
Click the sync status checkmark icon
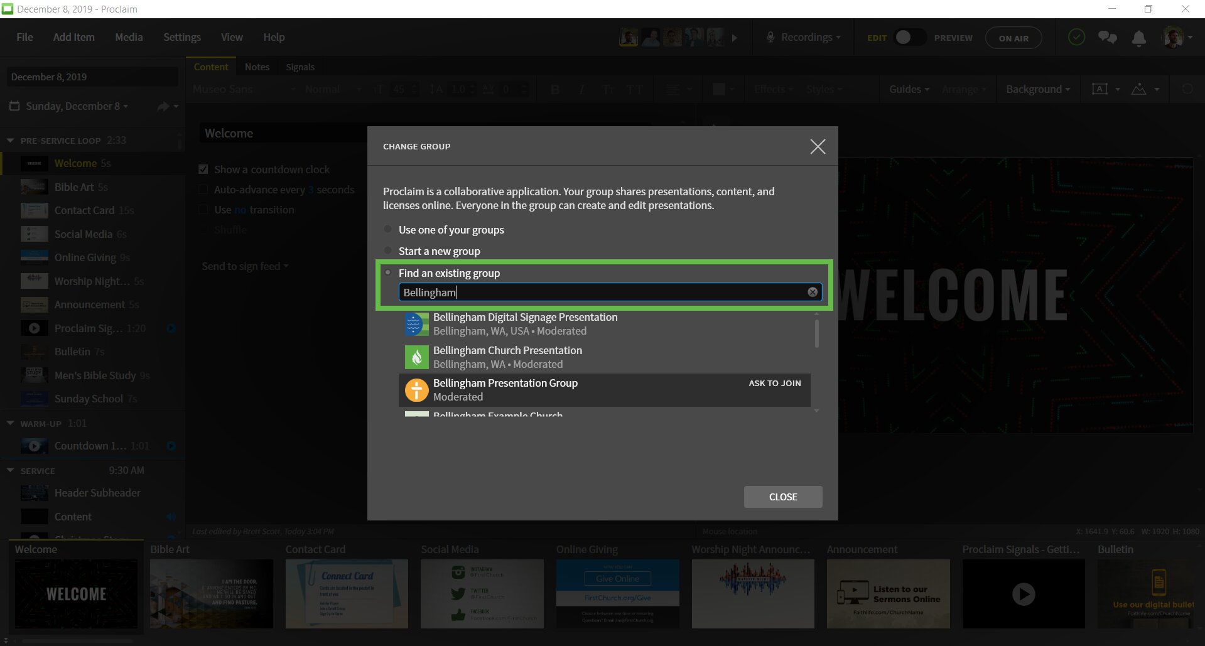[1076, 38]
